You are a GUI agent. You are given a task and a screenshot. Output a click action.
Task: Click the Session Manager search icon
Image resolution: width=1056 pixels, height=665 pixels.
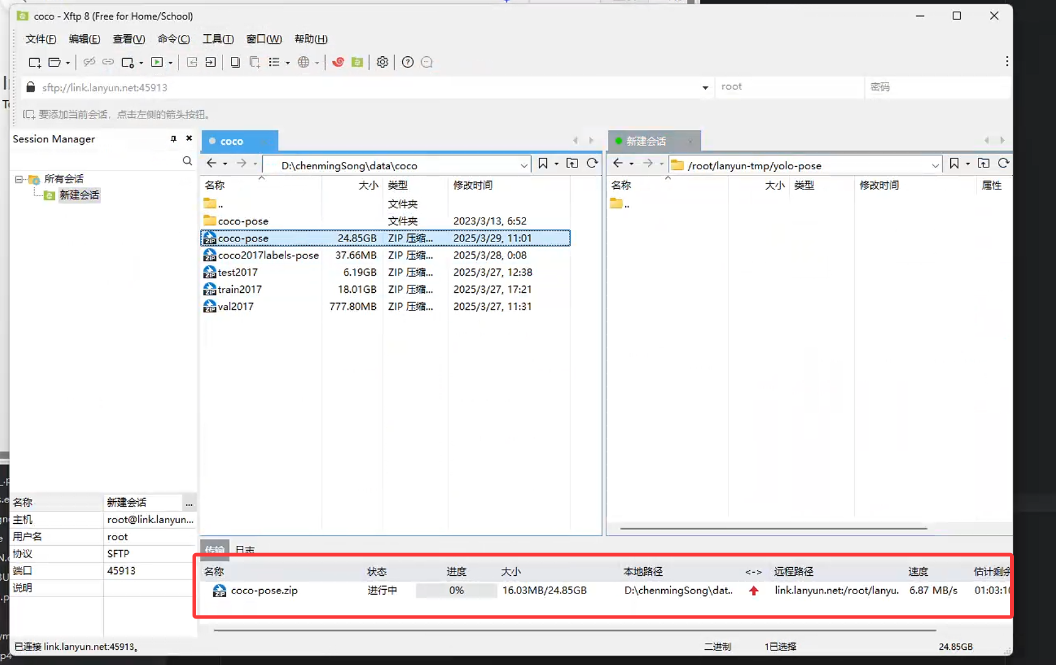(187, 161)
